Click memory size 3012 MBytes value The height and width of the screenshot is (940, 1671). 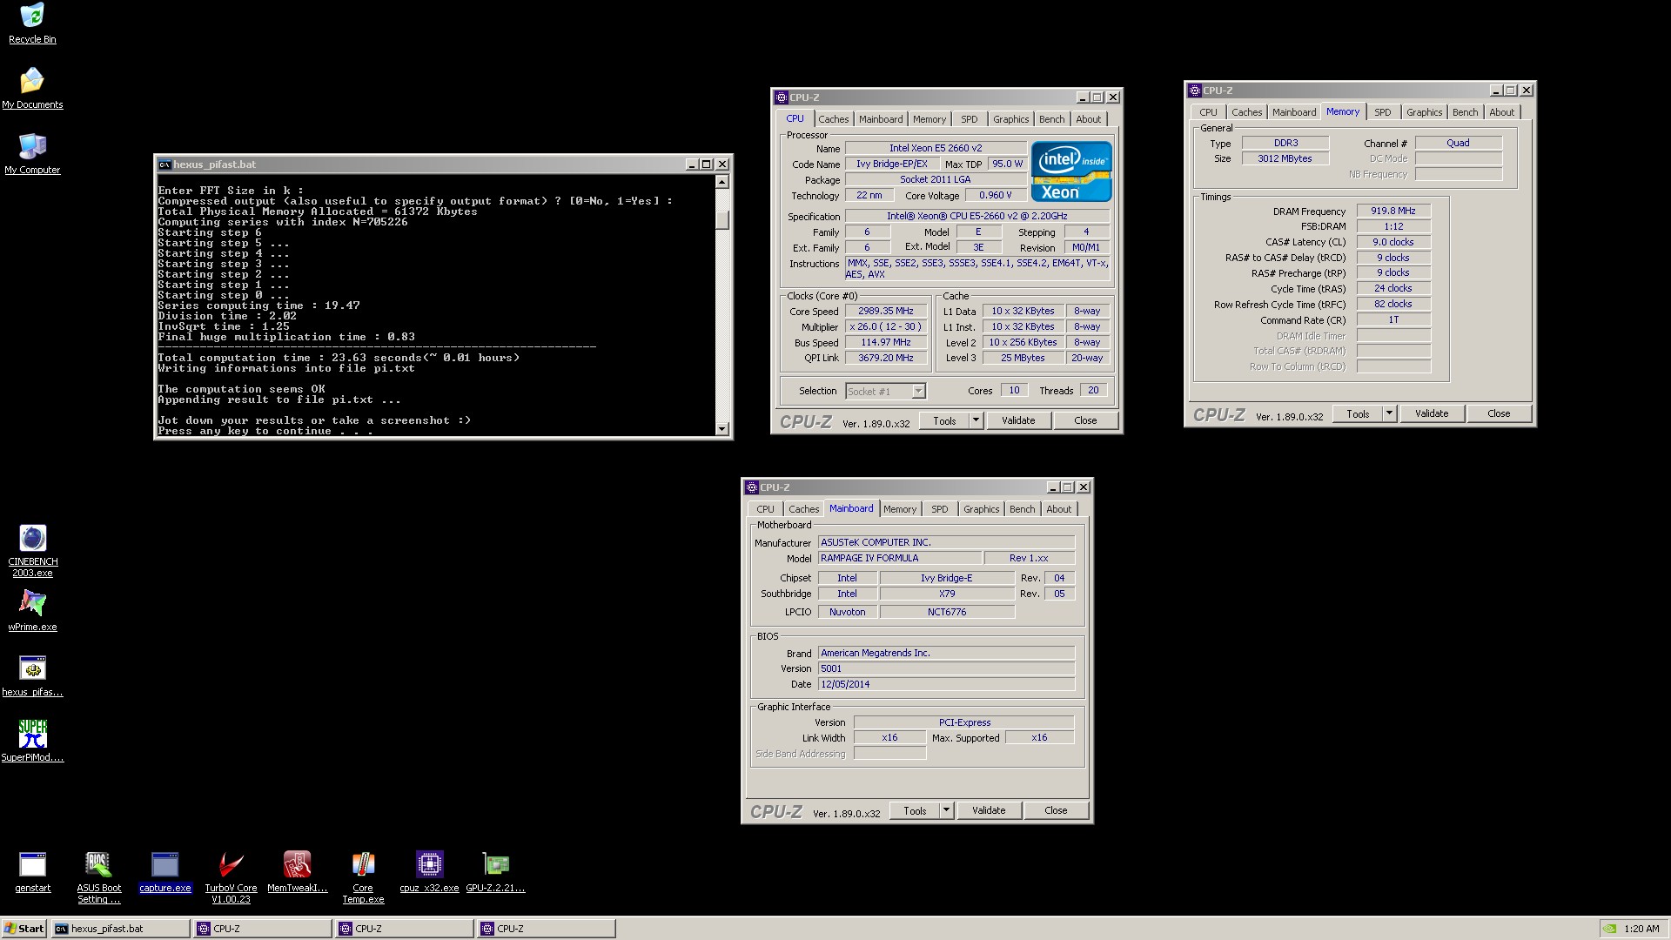(x=1285, y=158)
